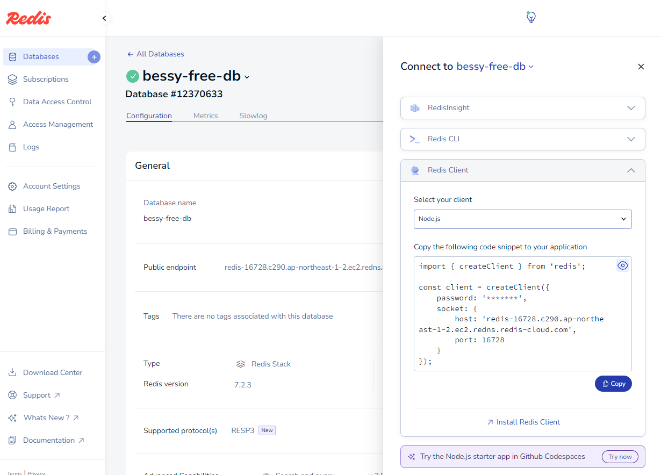This screenshot has height=475, width=661.
Task: Switch to the Slowlog tab
Action: click(253, 116)
